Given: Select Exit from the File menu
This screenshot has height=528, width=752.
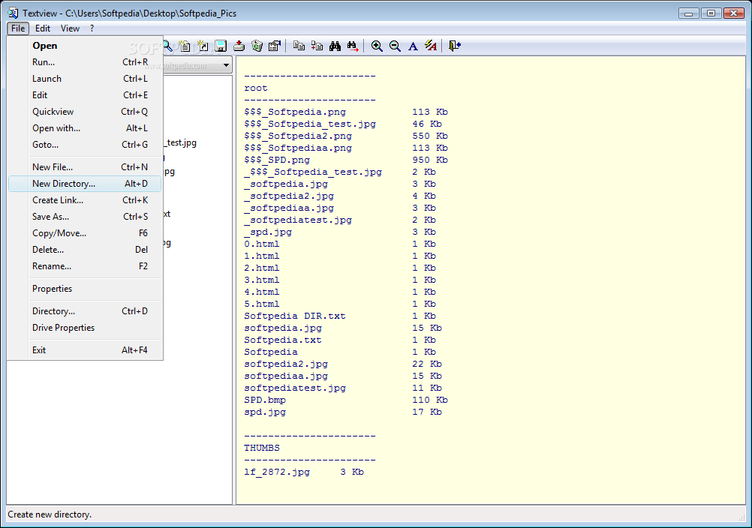Looking at the screenshot, I should [x=39, y=350].
